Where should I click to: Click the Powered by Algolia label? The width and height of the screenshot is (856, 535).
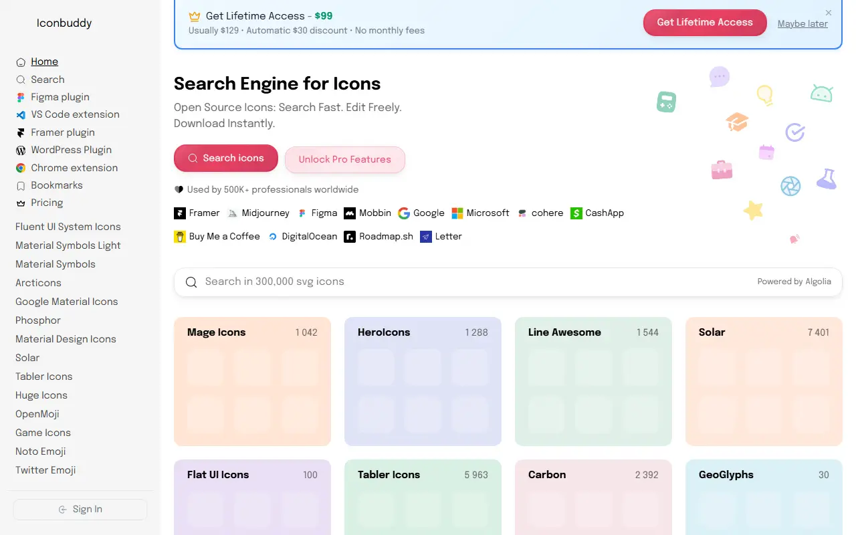click(x=794, y=282)
